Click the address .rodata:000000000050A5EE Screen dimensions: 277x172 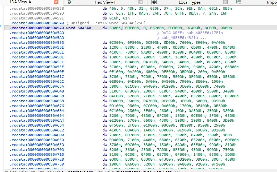click(37, 62)
